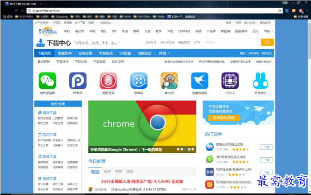Open the blue rabbit app icon
The width and height of the screenshot is (311, 195).
[x=260, y=81]
